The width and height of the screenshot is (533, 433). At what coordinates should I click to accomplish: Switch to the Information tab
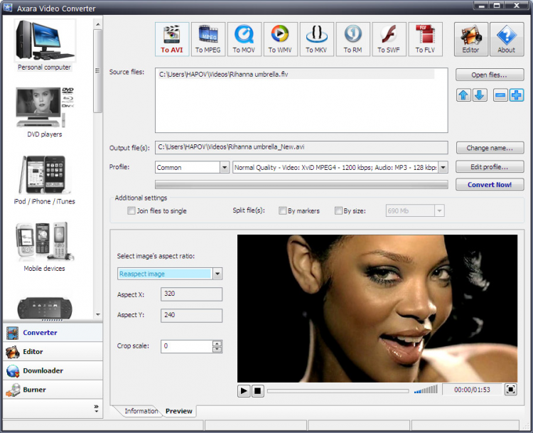coord(141,411)
